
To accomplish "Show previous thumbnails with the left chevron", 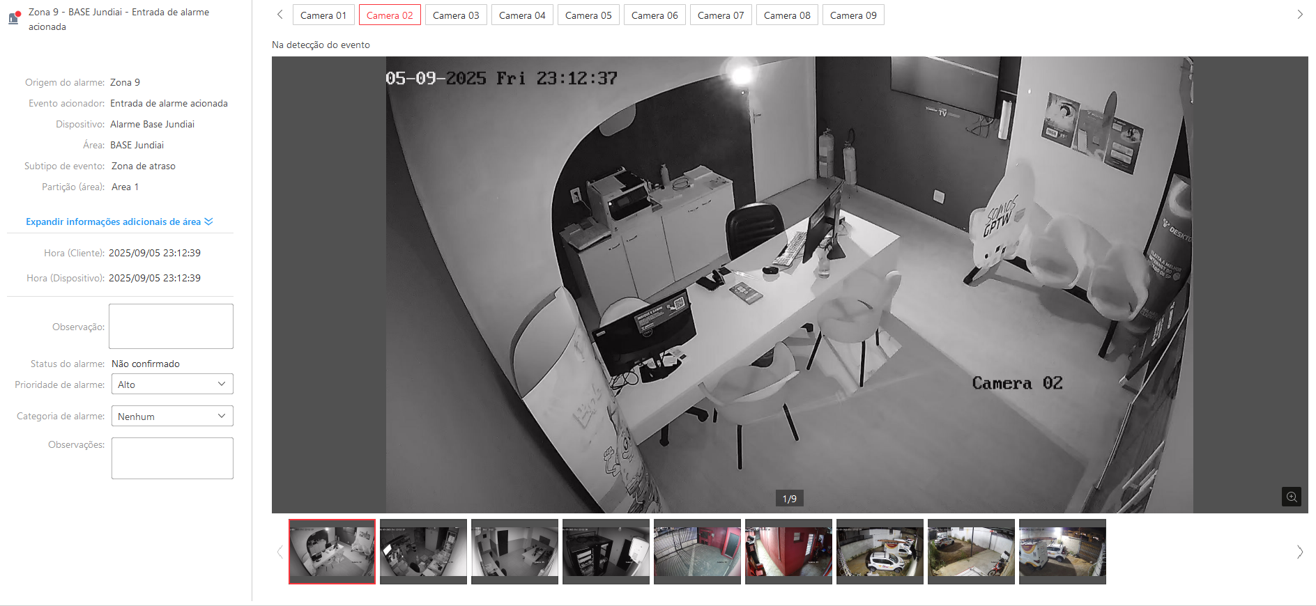I will point(280,552).
